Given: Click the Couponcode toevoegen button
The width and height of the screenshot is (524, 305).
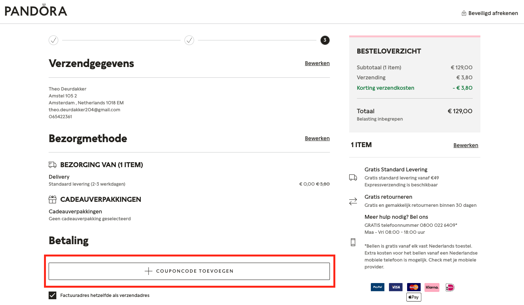Looking at the screenshot, I should (189, 271).
